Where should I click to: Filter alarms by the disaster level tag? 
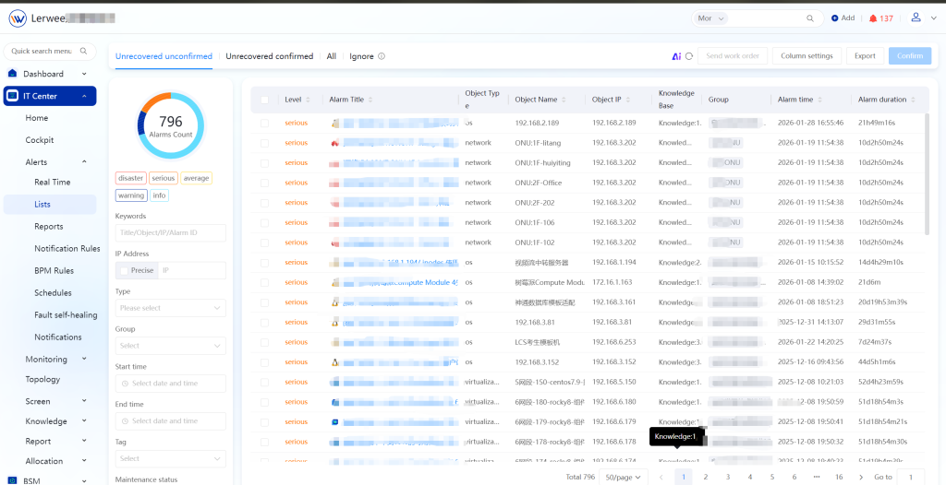(130, 178)
